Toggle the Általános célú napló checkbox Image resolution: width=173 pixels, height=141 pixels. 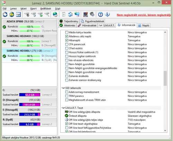67,36
